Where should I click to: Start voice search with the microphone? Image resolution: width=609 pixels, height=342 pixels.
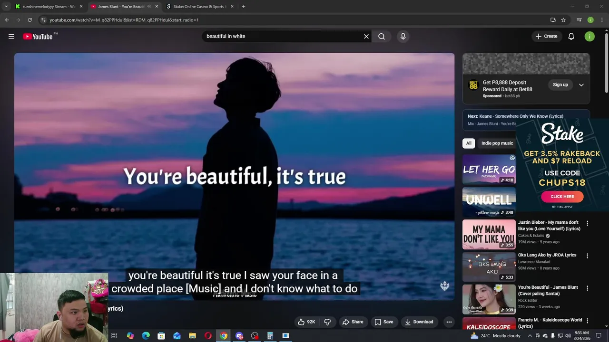(403, 36)
